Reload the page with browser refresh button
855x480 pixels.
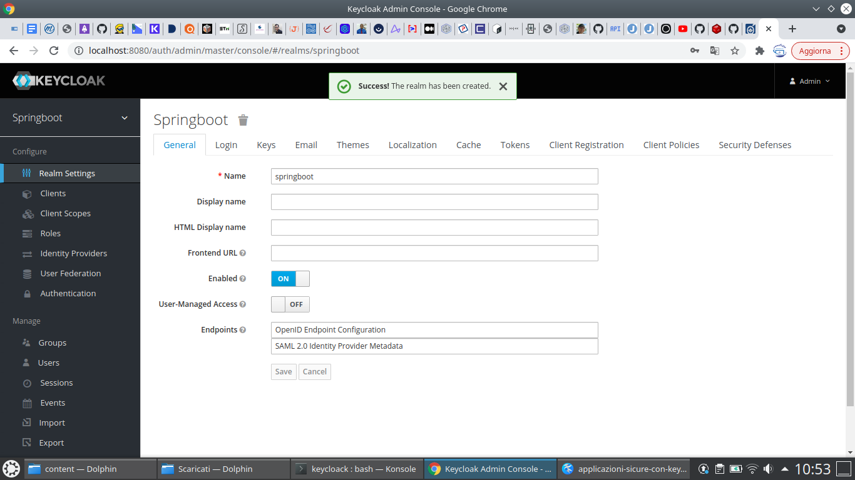pos(54,51)
